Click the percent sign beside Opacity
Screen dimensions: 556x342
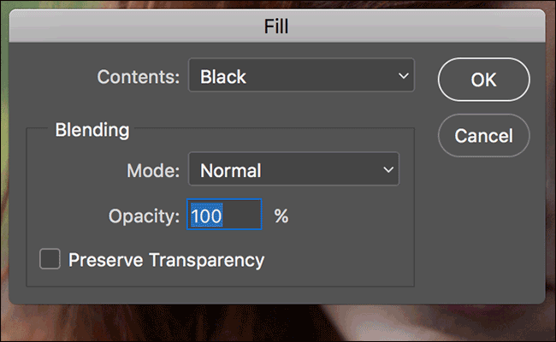[x=281, y=216]
